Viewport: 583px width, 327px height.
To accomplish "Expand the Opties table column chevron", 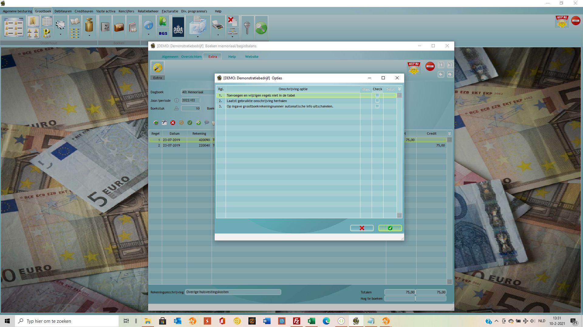I will (x=399, y=89).
